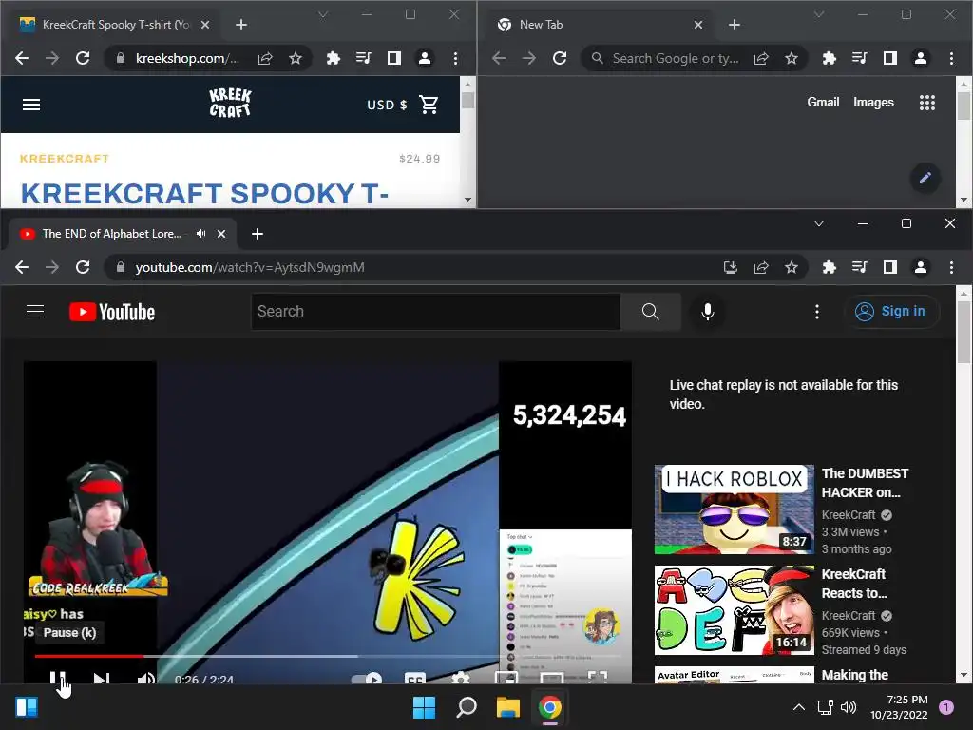Close the New Tab tab
This screenshot has height=730, width=973.
click(x=698, y=25)
